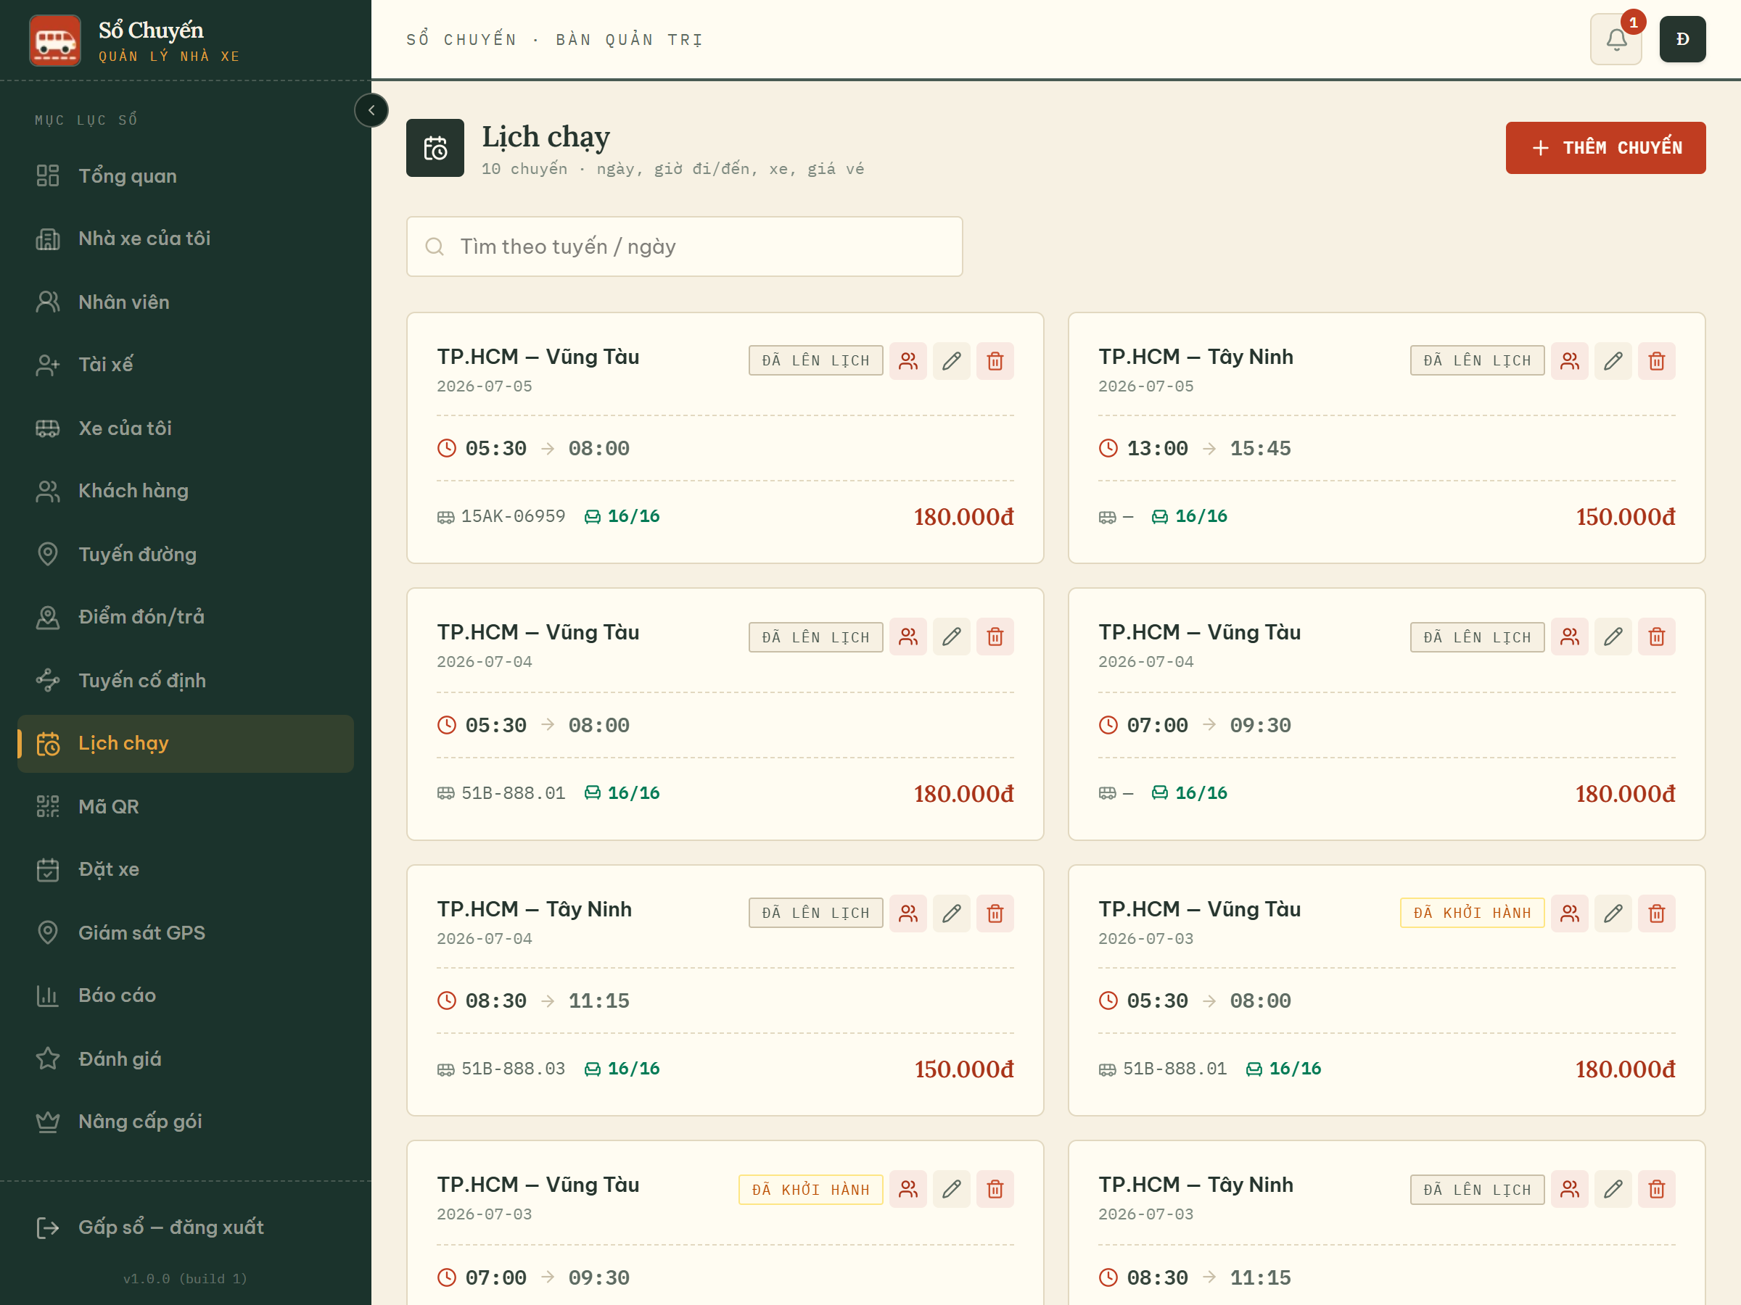View passengers of Tây Ninh 2026-07-03 trip

[1569, 1190]
